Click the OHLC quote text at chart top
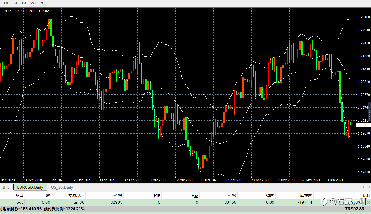 coord(25,11)
